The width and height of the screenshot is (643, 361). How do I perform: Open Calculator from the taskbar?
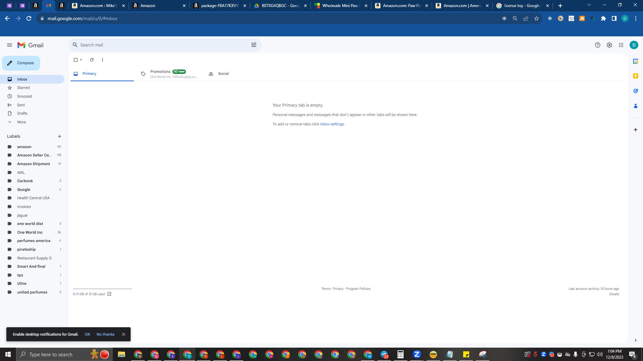(400, 354)
